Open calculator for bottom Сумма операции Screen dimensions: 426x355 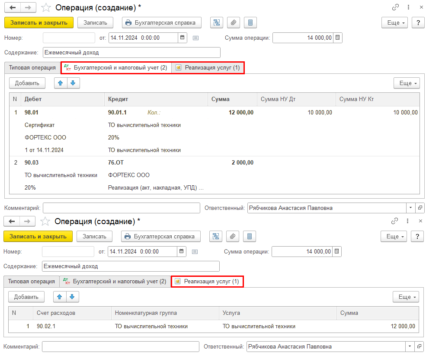(336, 251)
